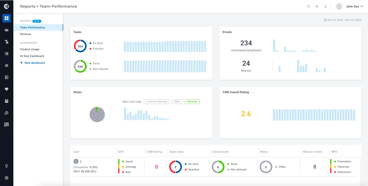Open At Risk Dashboard
Viewport: 368px width, 186px height.
[32, 56]
